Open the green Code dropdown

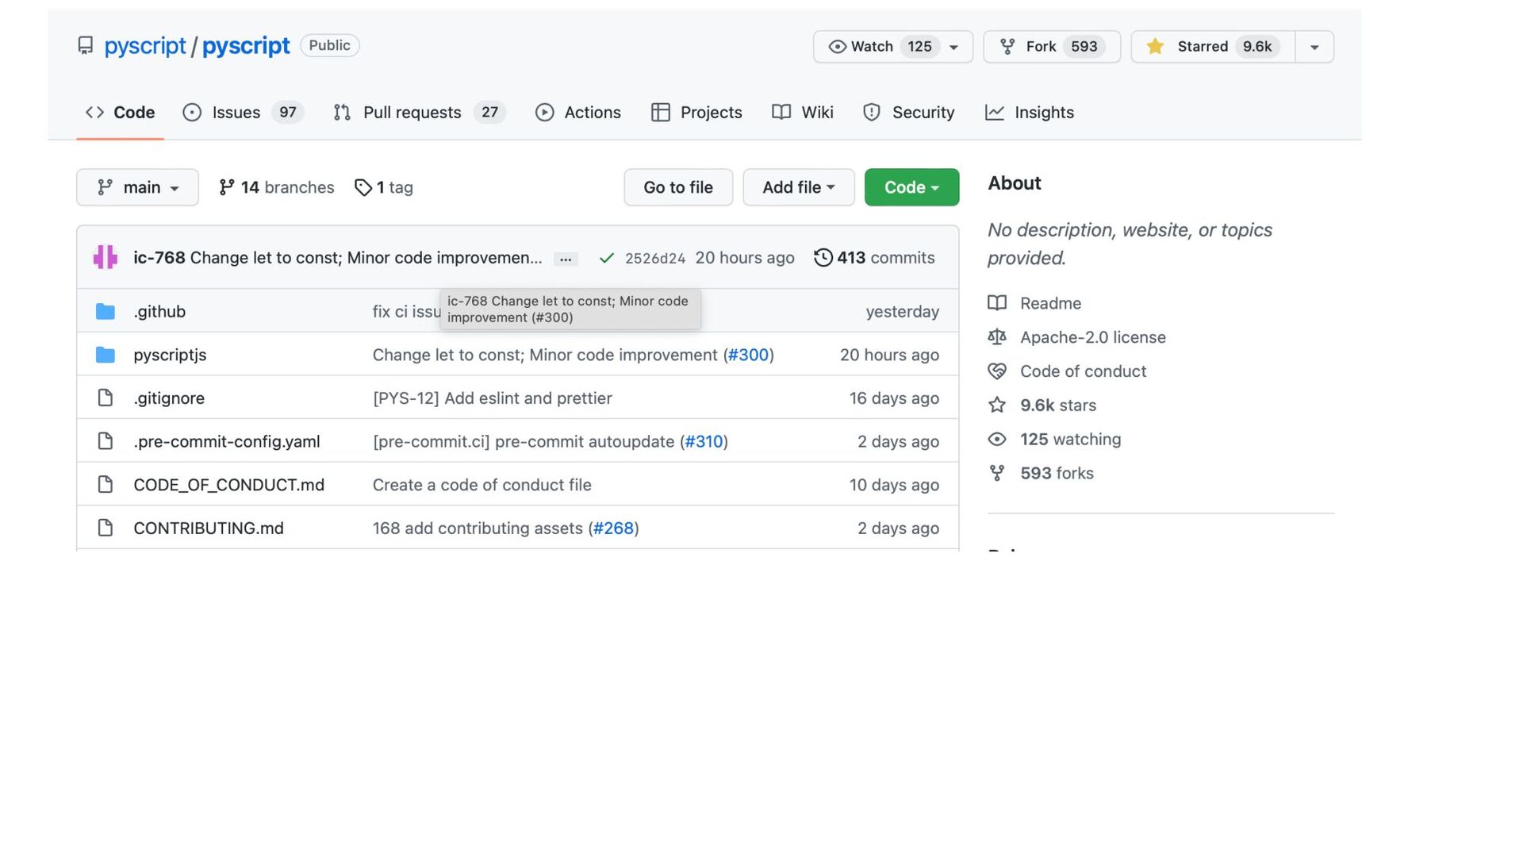[911, 187]
